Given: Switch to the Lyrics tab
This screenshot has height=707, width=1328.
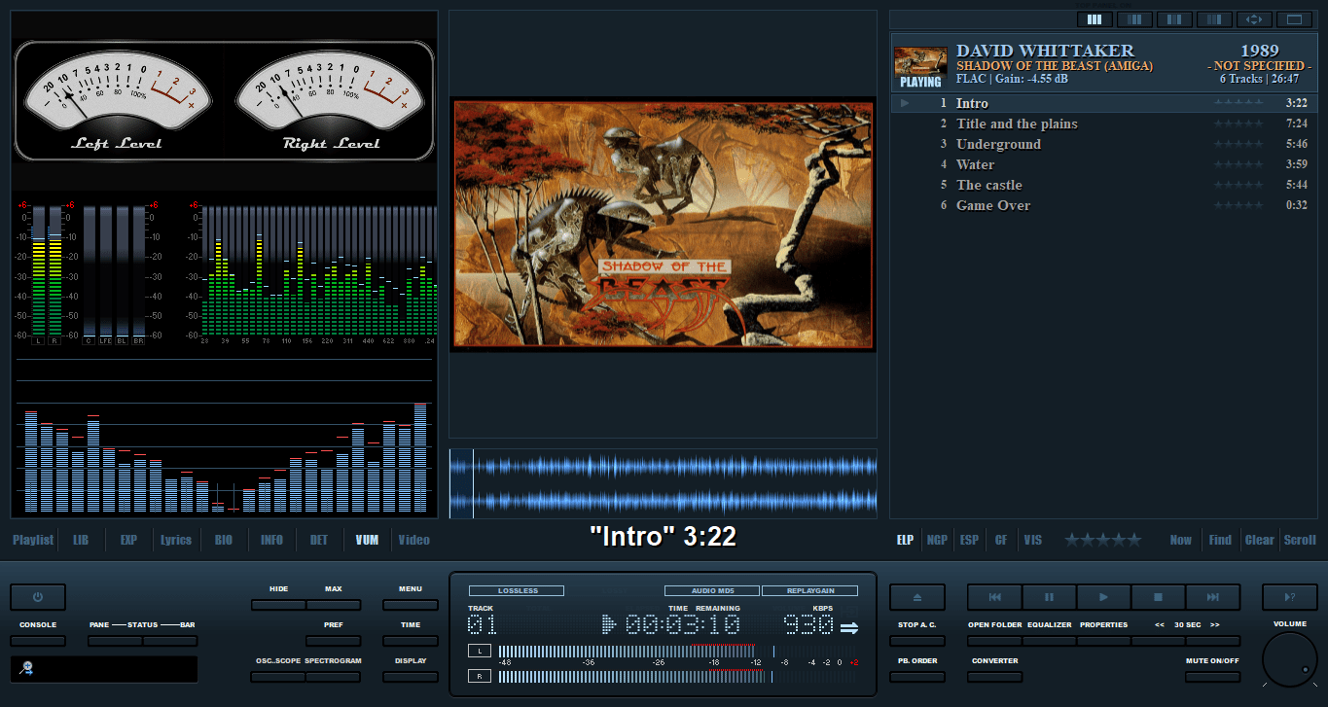Looking at the screenshot, I should click(176, 540).
